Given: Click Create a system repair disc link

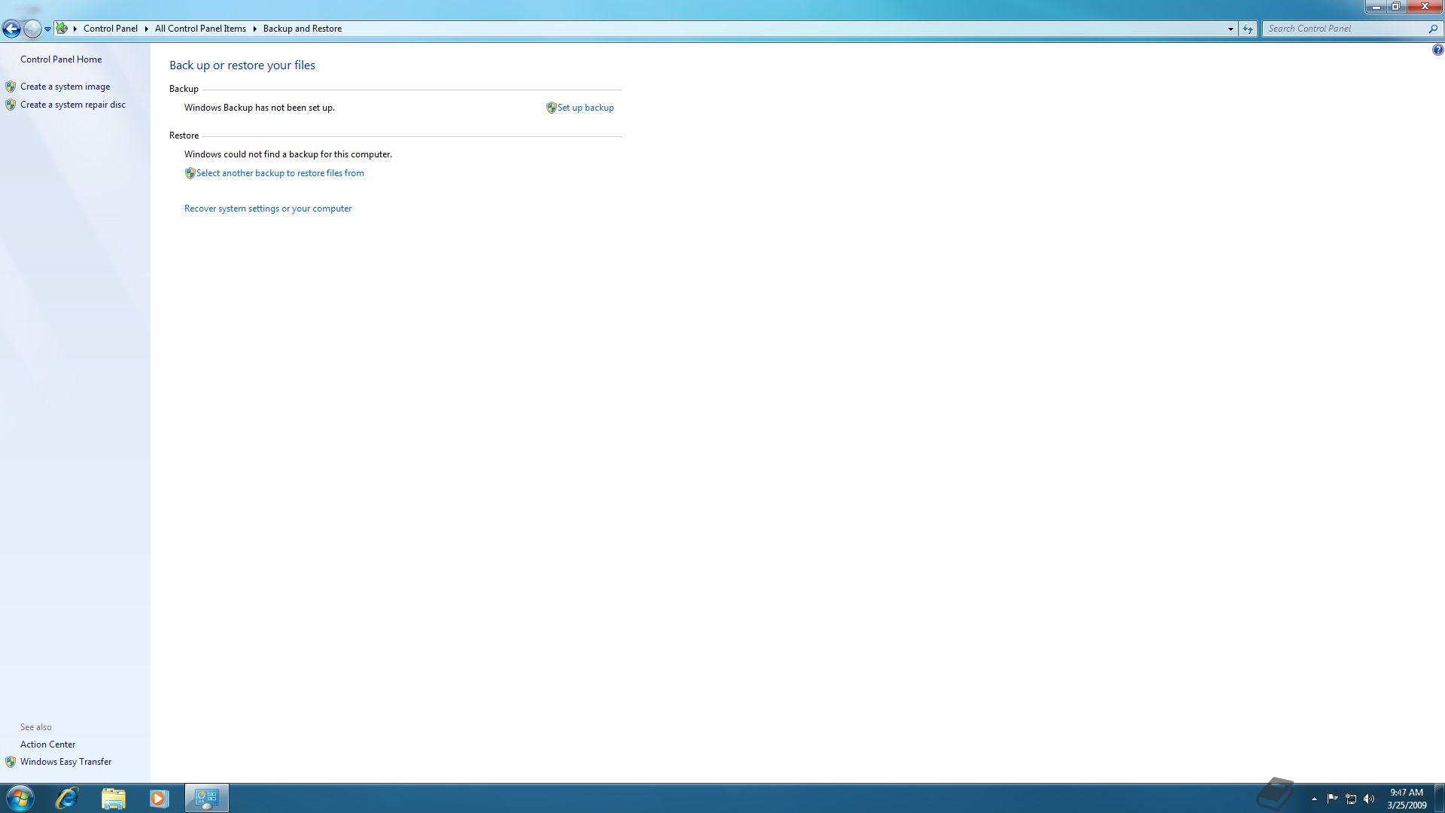Looking at the screenshot, I should coord(73,105).
